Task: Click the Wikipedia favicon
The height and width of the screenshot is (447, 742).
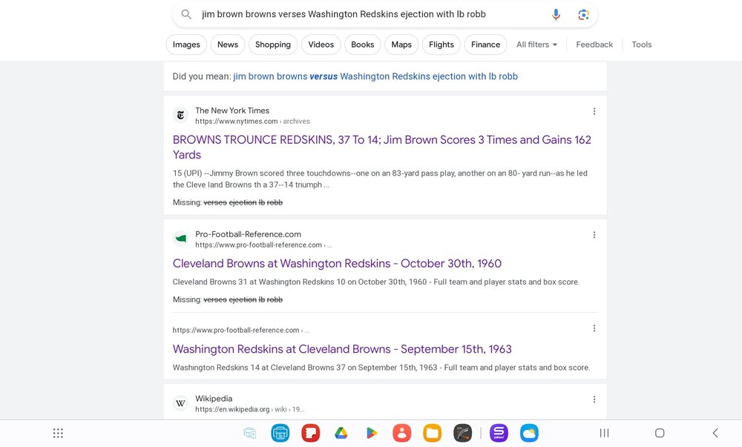Action: [x=181, y=403]
